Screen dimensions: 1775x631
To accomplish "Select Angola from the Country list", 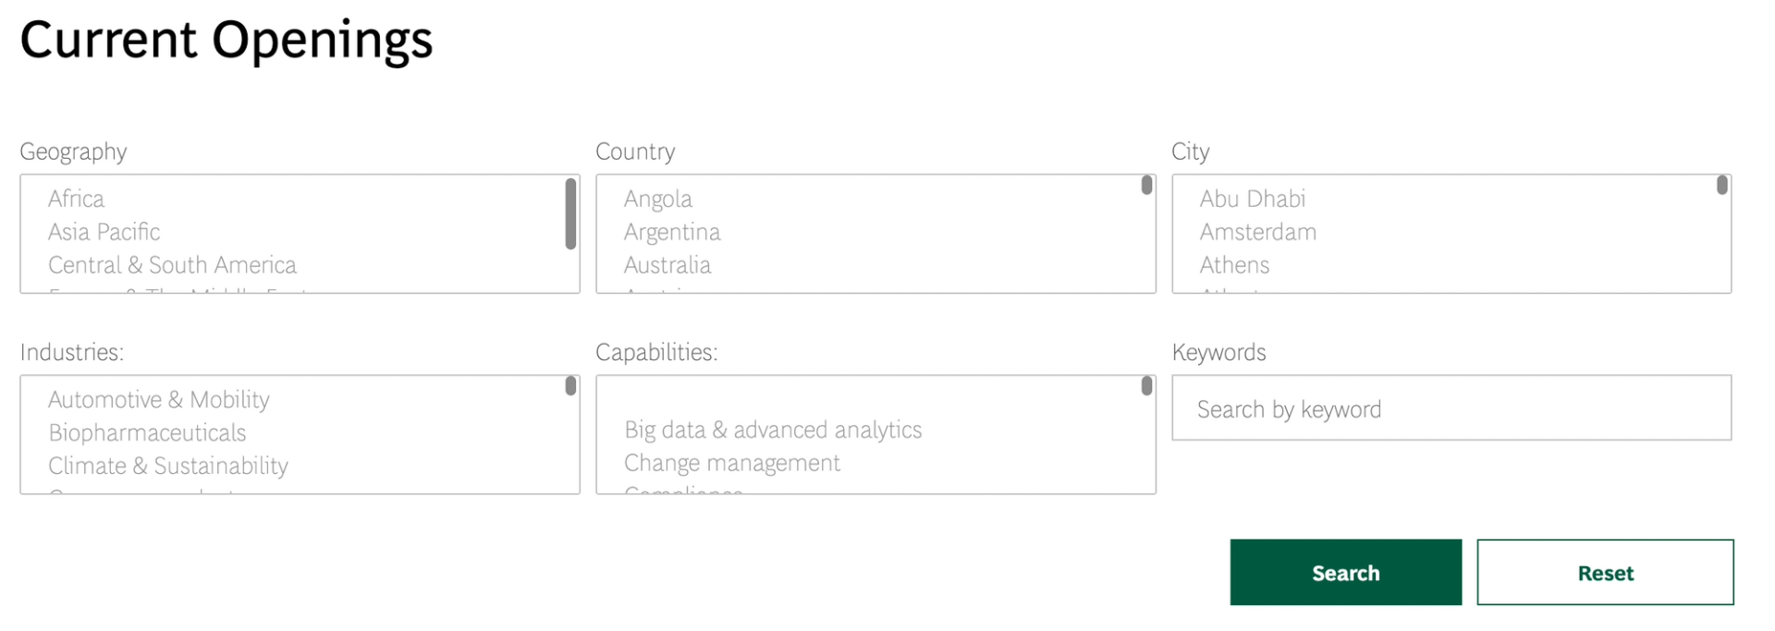I will 658,198.
